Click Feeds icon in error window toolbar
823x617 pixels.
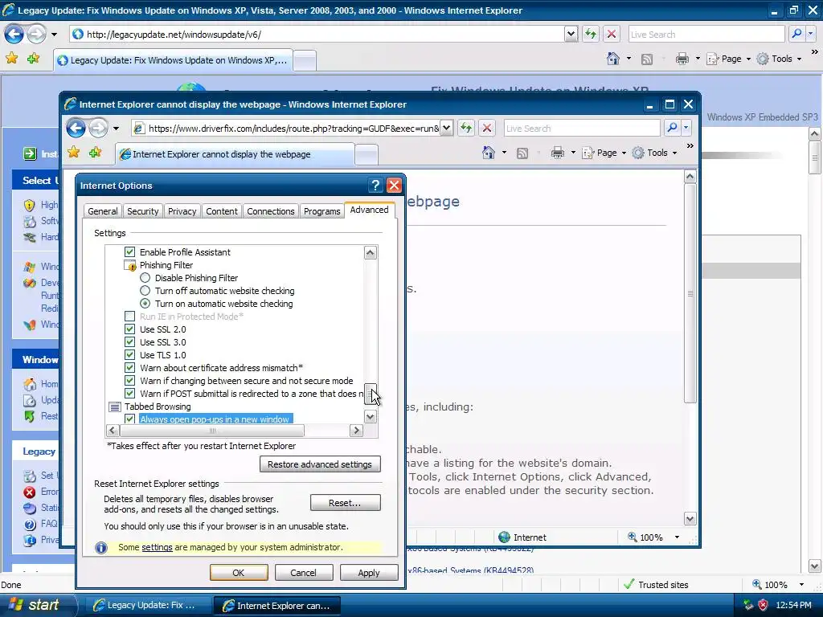[522, 153]
